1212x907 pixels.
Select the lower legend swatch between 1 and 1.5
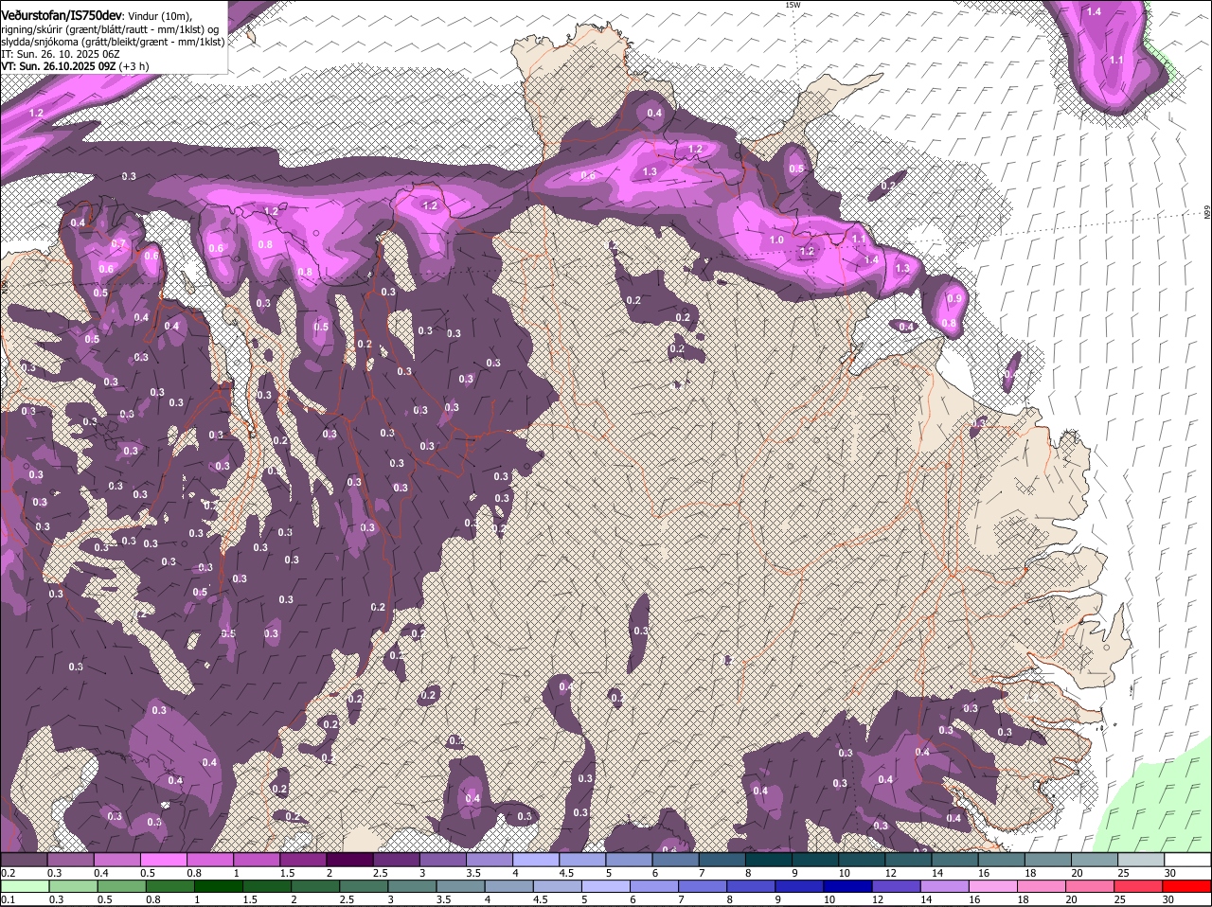218,886
